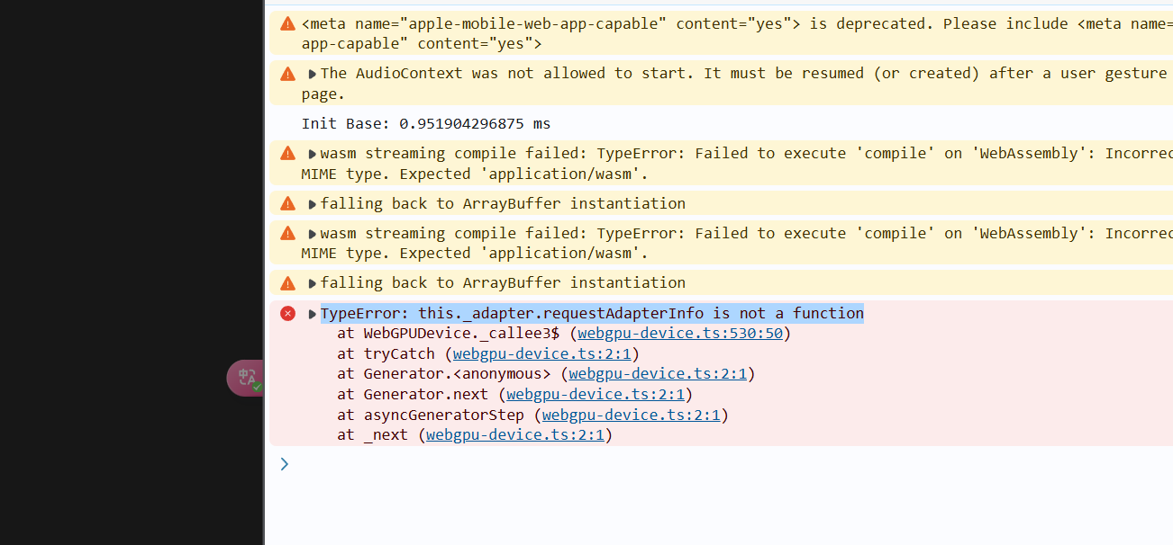1173x545 pixels.
Task: Expand the second wasm streaming compile failed message
Action: point(313,234)
